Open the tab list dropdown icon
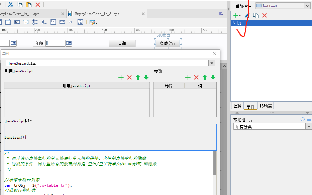The height and width of the screenshot is (195, 312). [221, 14]
